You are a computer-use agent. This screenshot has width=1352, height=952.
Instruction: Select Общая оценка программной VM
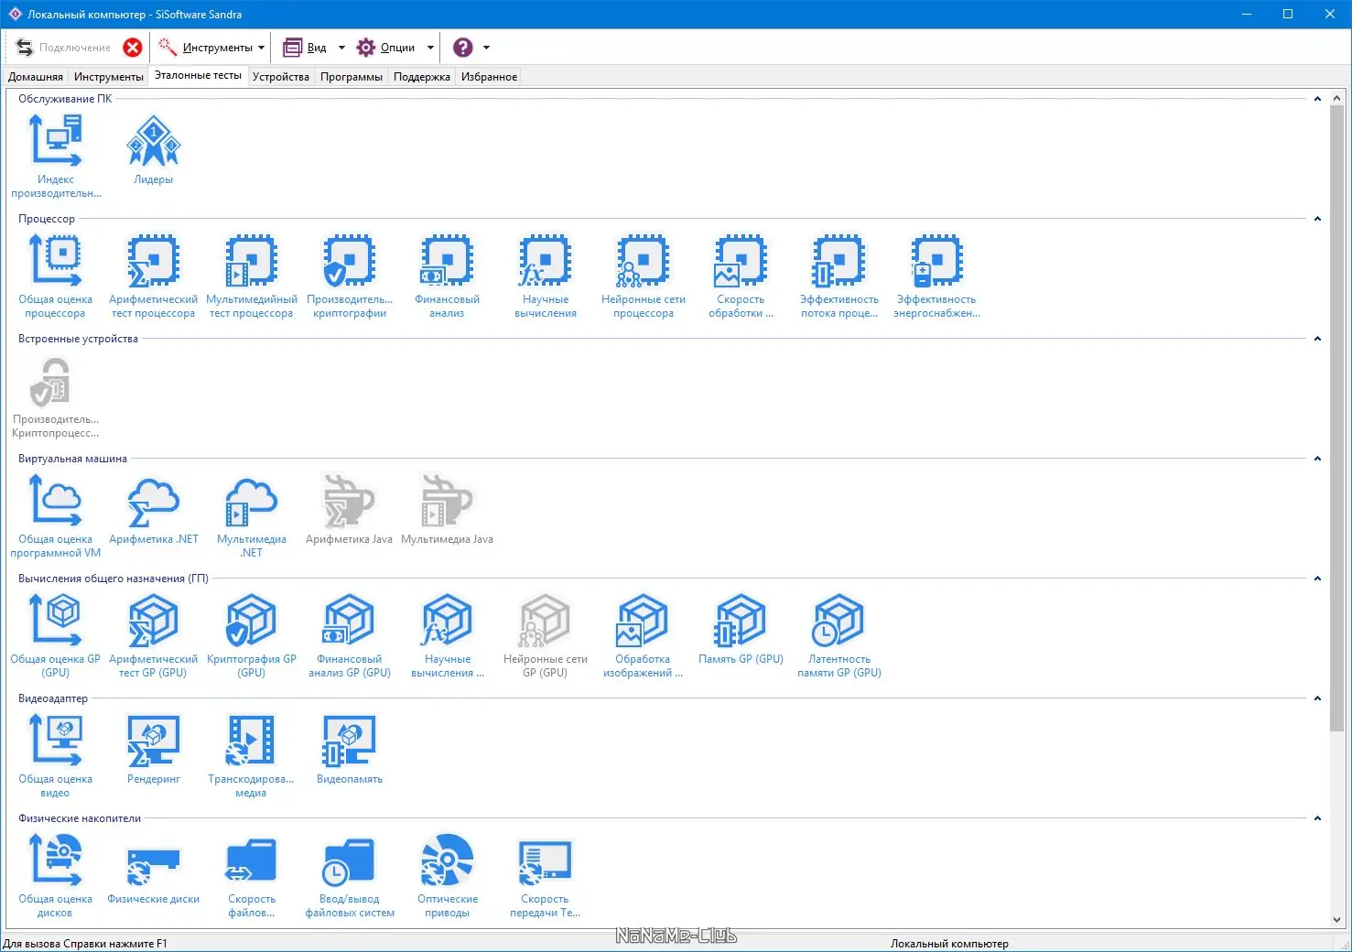tap(56, 515)
